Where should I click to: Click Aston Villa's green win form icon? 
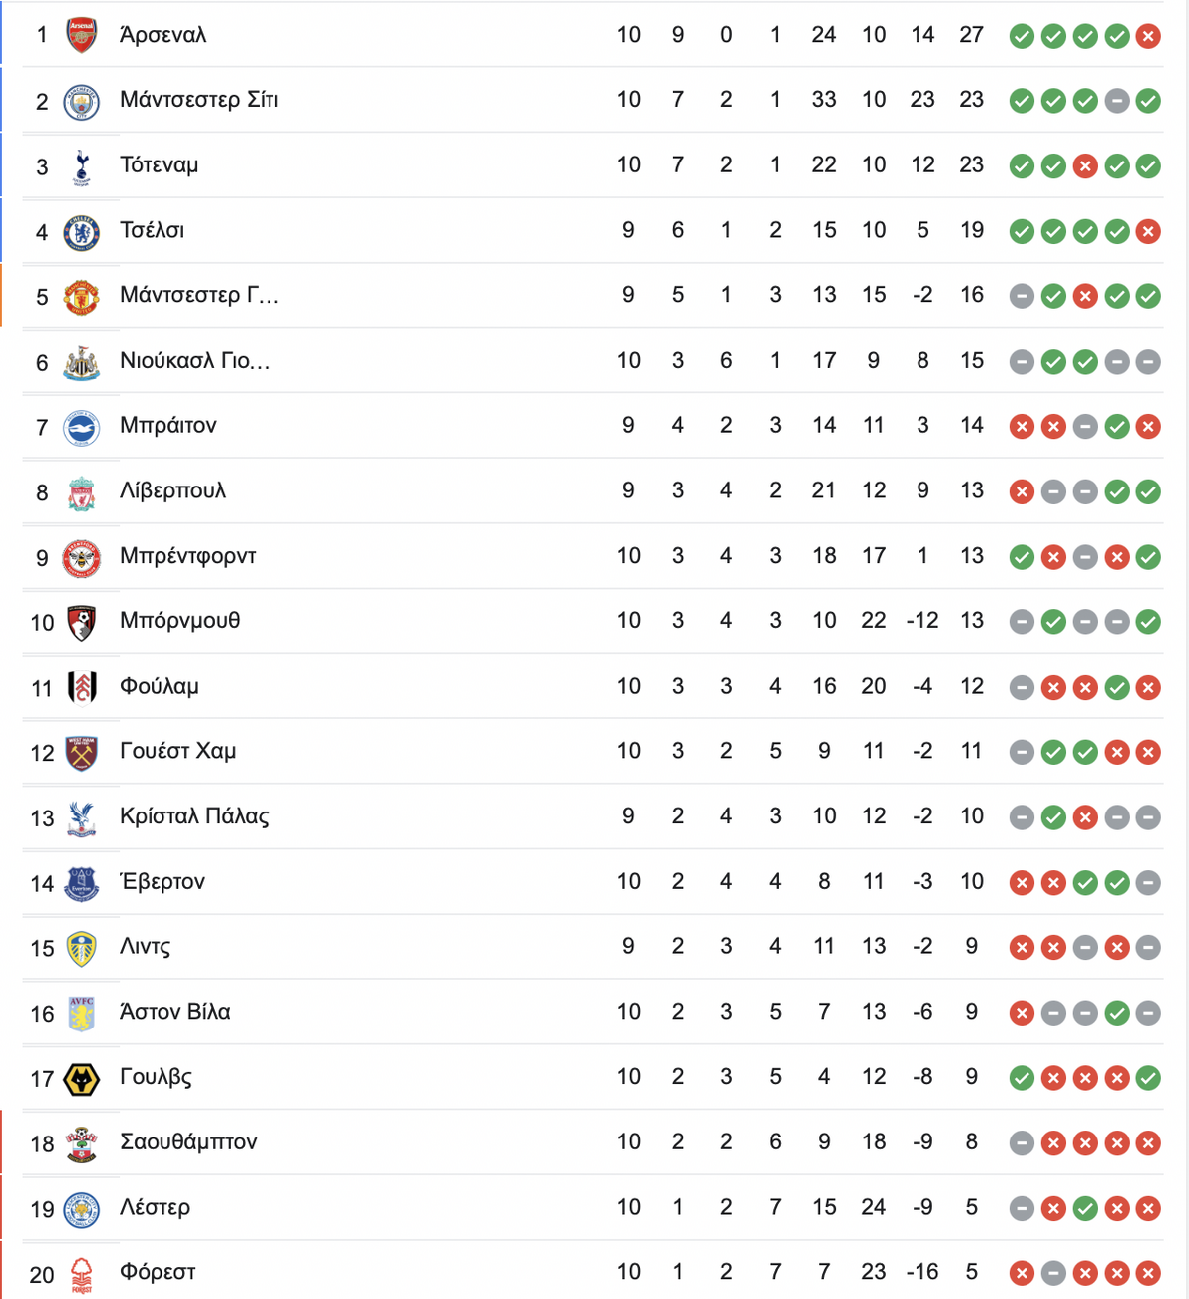[1117, 1013]
